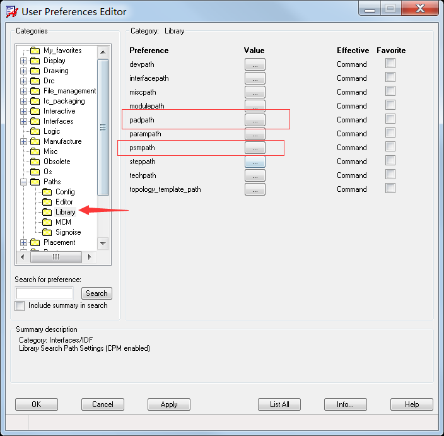Expand the Ic_packaging category node

click(23, 101)
